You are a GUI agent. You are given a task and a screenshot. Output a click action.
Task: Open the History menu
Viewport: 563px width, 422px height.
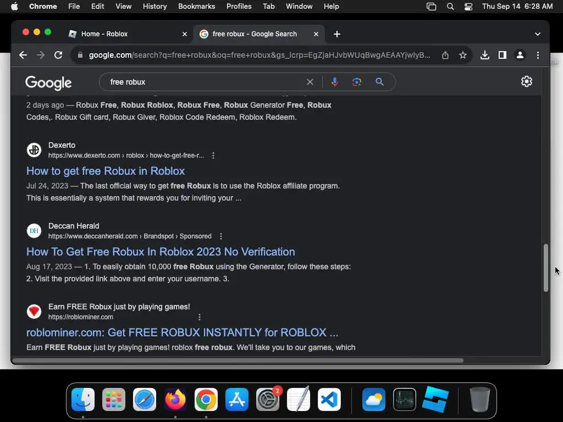point(154,7)
